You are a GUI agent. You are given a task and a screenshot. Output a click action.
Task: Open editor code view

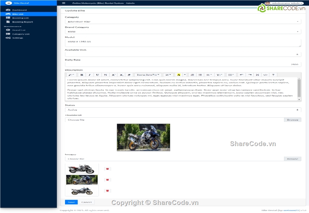tap(265, 75)
